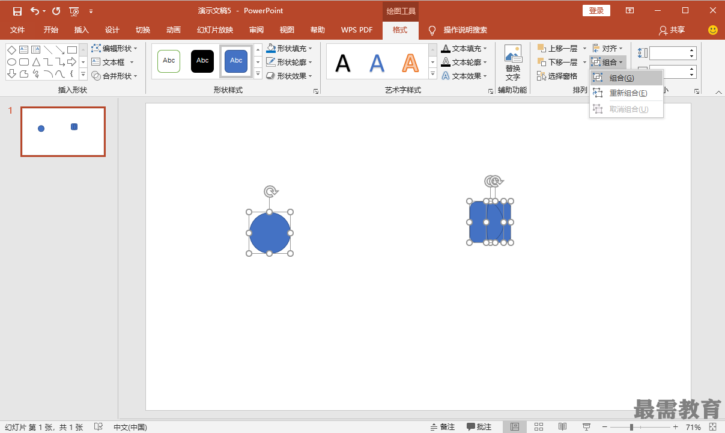The image size is (725, 433).
Task: Open the Selection Pane (选择窗格)
Action: 557,76
